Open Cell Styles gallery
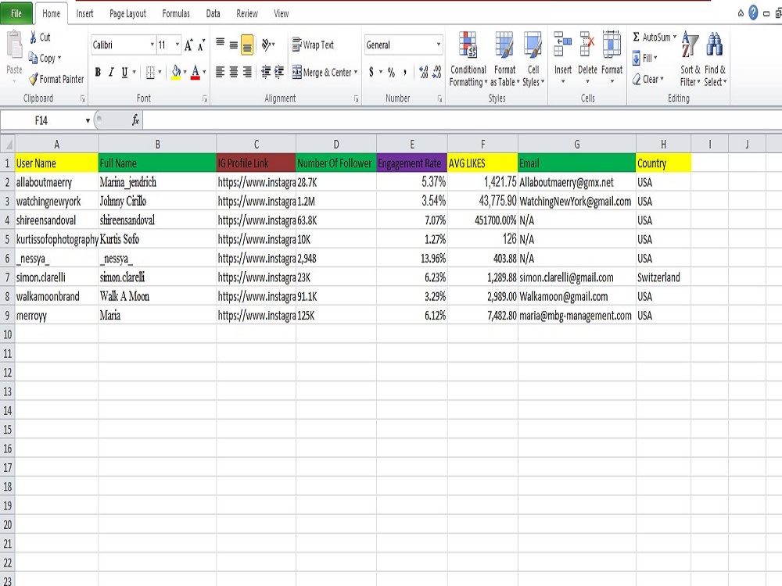The width and height of the screenshot is (782, 586). (533, 59)
